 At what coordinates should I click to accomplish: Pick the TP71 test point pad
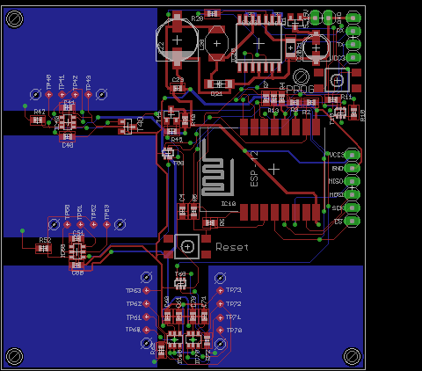pyautogui.click(x=220, y=317)
